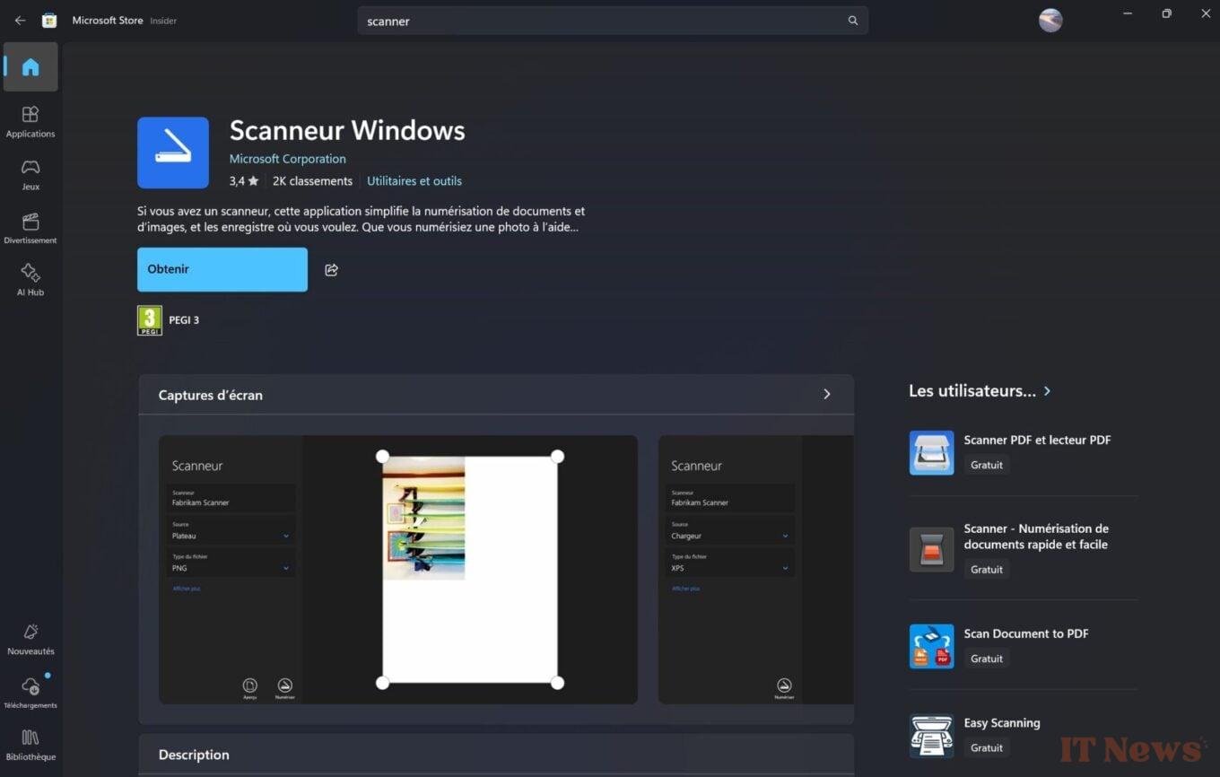1220x777 pixels.
Task: Open Nouveautés in the sidebar
Action: pos(30,640)
